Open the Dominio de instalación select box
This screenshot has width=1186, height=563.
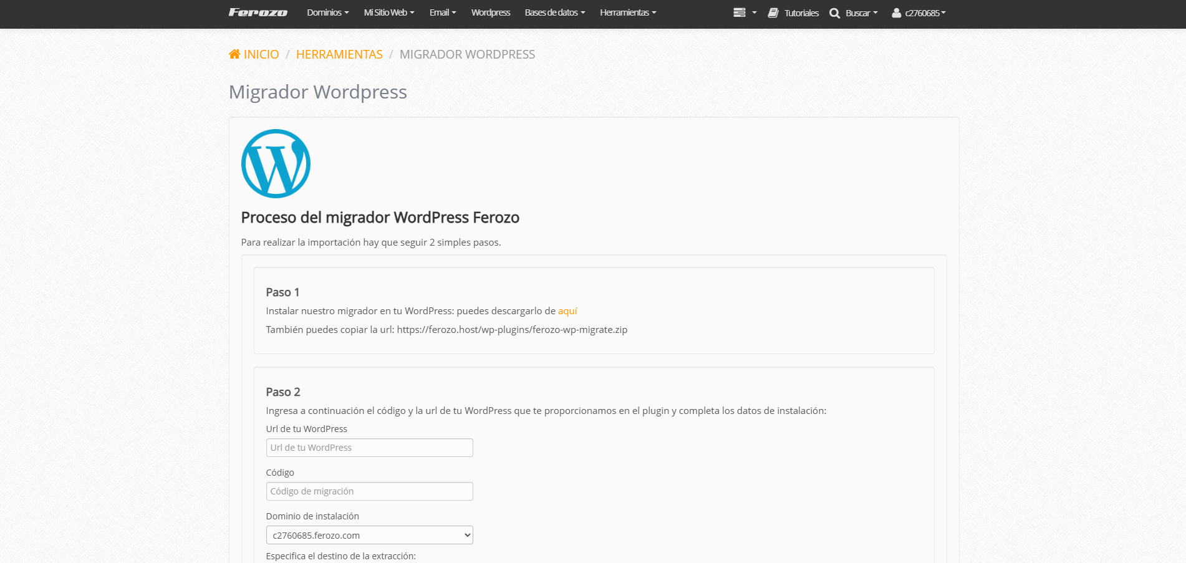369,535
